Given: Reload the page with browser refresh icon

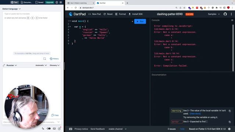Looking at the screenshot, I should [76, 8].
